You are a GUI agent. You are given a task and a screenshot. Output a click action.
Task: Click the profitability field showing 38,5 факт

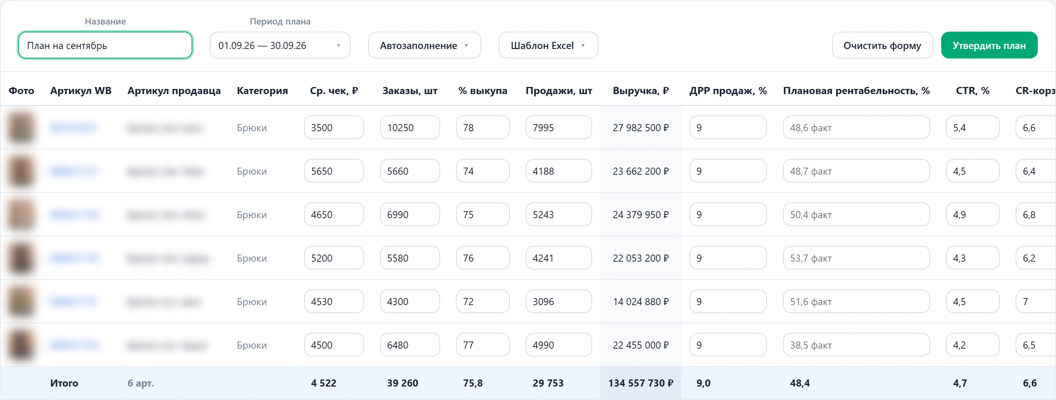[x=857, y=345]
